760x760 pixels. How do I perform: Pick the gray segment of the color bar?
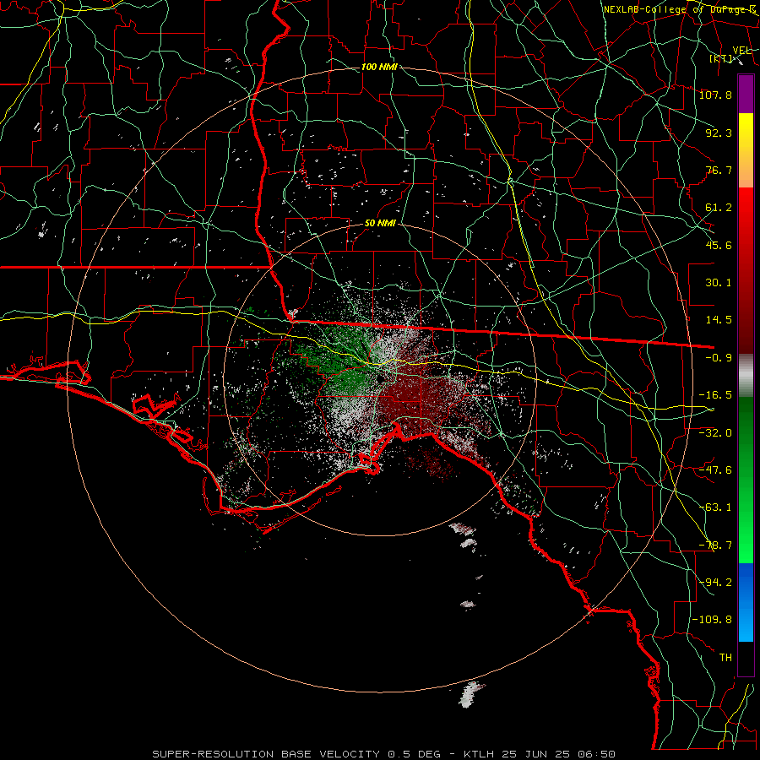click(746, 376)
